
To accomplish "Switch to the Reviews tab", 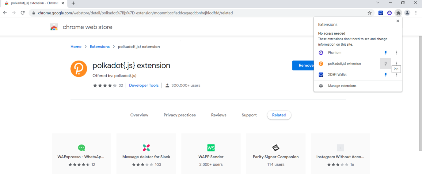I will point(219,115).
